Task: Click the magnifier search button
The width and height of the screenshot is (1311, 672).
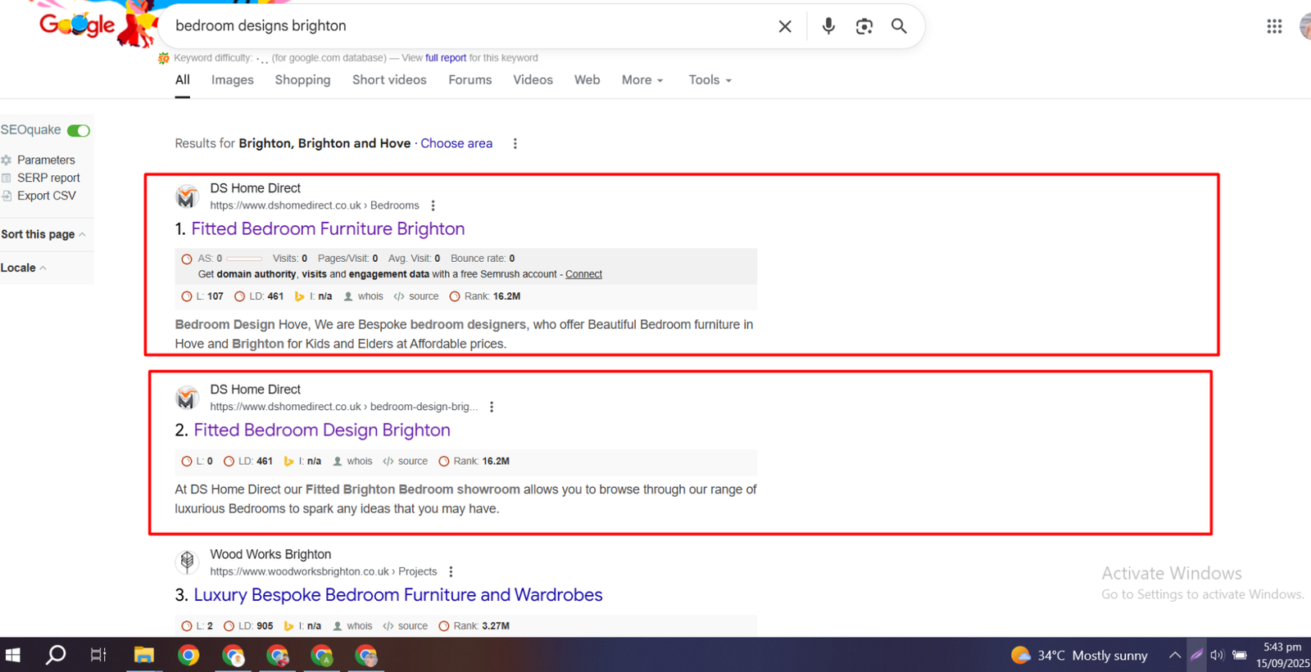Action: [x=899, y=26]
